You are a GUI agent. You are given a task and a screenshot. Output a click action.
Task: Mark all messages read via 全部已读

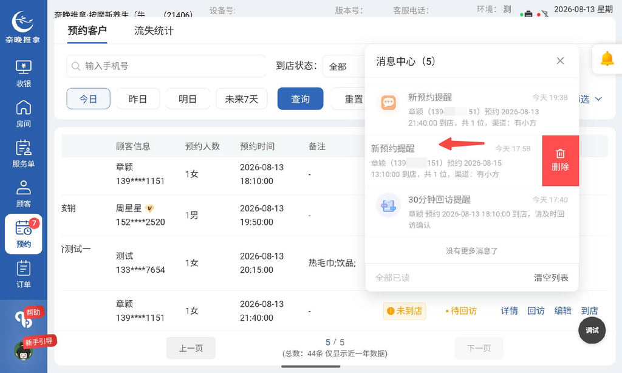tap(392, 278)
